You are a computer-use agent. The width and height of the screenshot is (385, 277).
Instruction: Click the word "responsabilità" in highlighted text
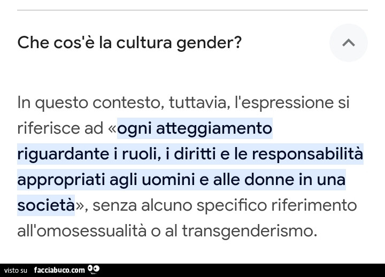click(x=307, y=155)
